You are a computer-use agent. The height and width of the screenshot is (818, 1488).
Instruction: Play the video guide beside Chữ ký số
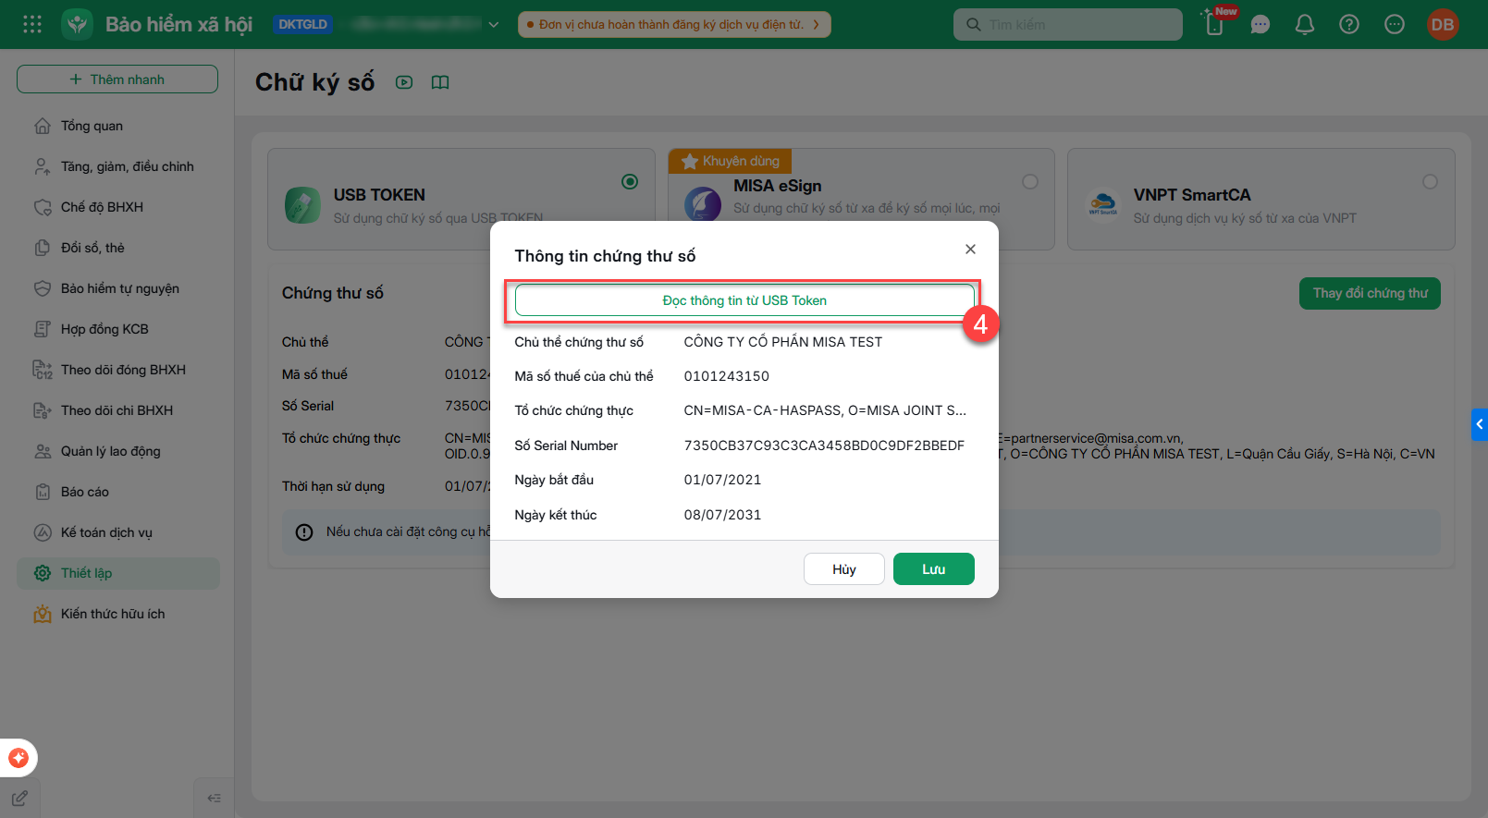(x=404, y=82)
